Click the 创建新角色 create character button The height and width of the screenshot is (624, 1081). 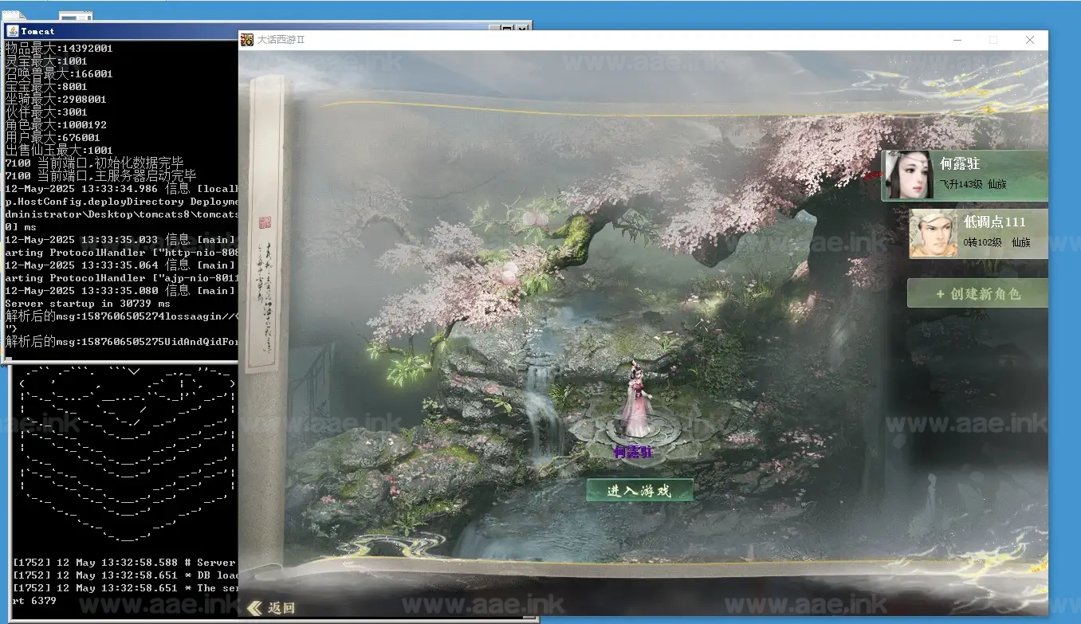[977, 293]
